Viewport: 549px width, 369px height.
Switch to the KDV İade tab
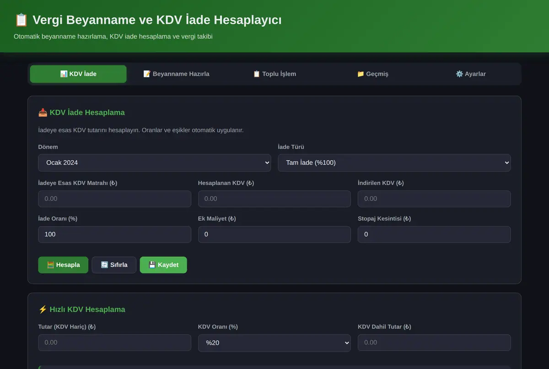(x=78, y=74)
